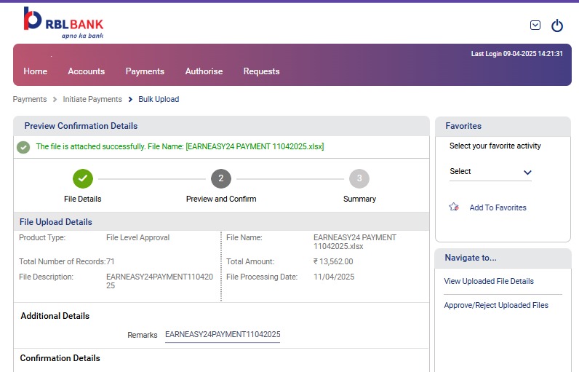Image resolution: width=579 pixels, height=372 pixels.
Task: Click the File Details step checkmark circle
Action: 83,178
